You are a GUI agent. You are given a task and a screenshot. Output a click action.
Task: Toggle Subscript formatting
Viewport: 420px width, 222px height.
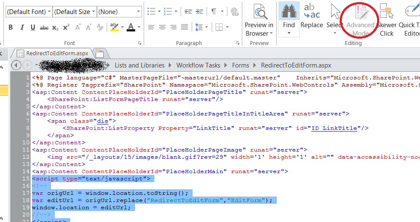[x=55, y=28]
